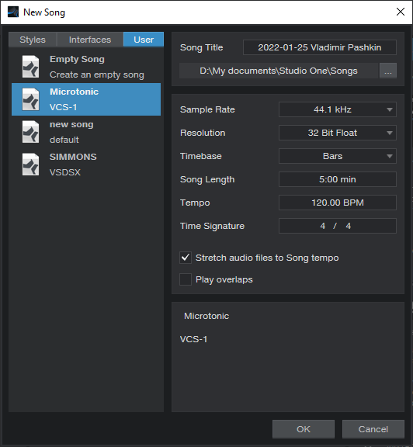Click the 'Timebase' label
413x447 pixels.
201,156
